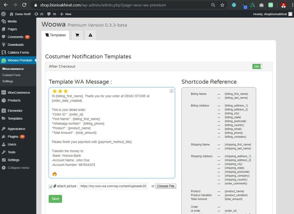
Task: Uncheck the attach picture checkbox
Action: (x=51, y=186)
